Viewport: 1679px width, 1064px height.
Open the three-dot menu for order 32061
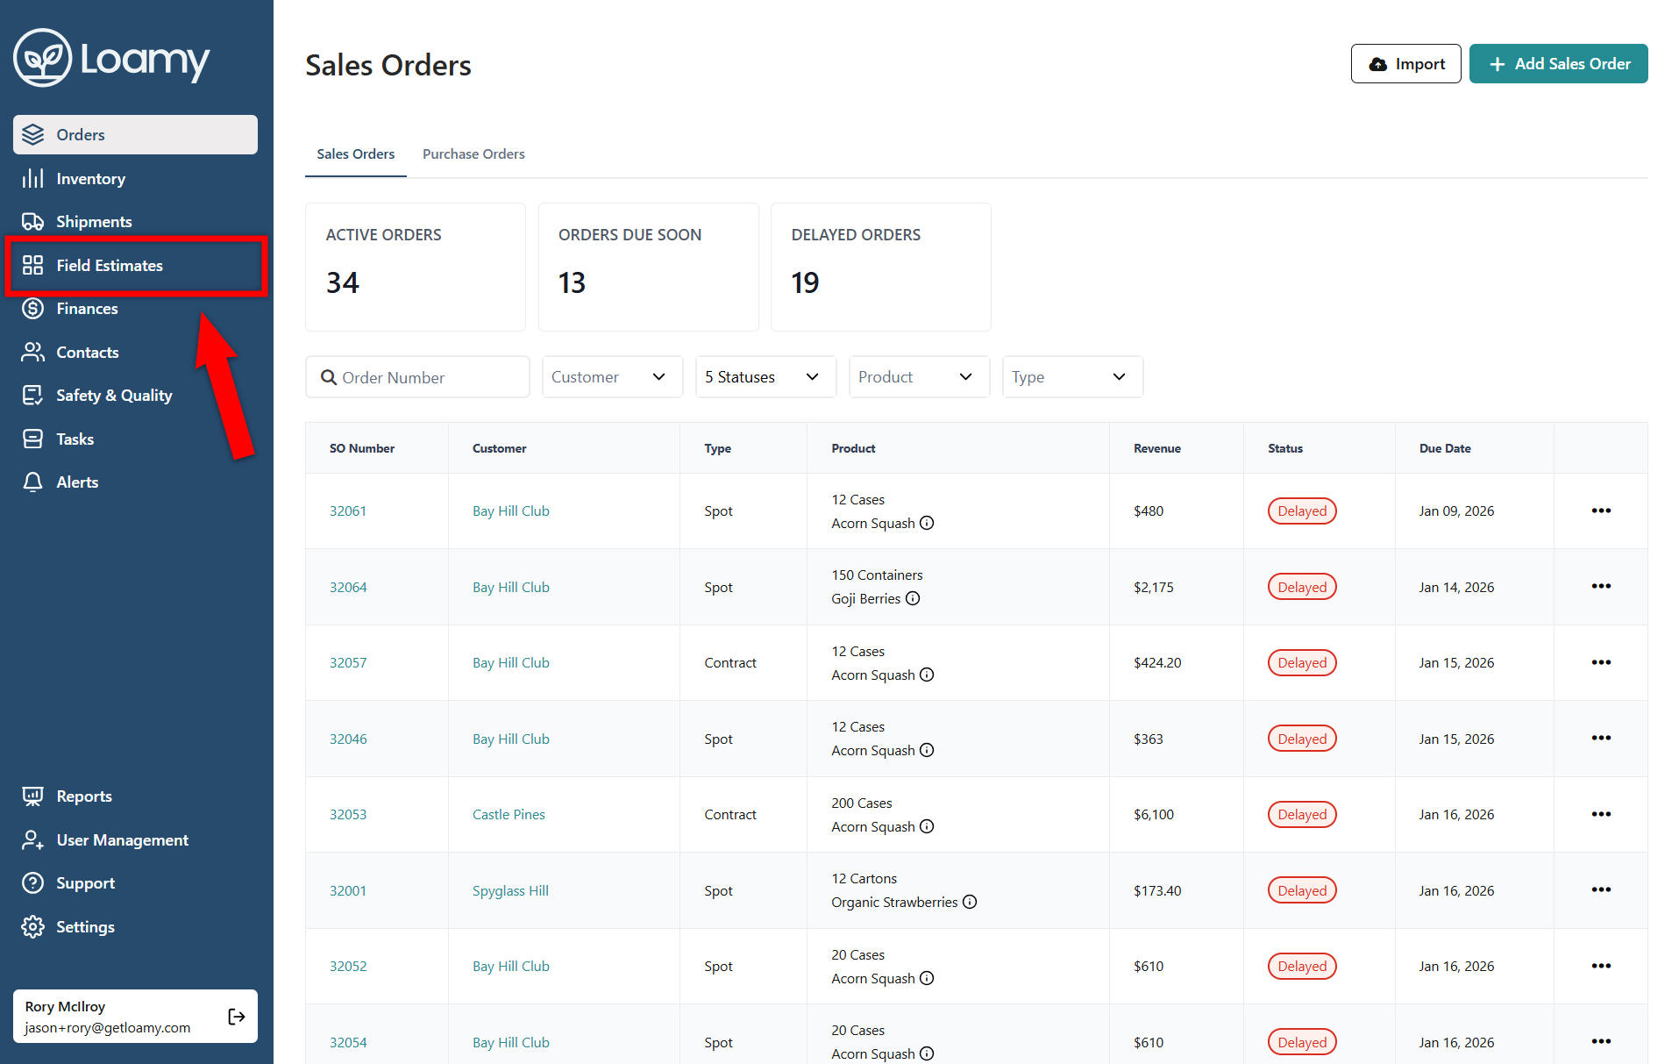tap(1600, 511)
